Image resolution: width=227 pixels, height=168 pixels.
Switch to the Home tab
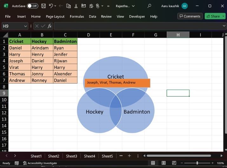click(36, 17)
